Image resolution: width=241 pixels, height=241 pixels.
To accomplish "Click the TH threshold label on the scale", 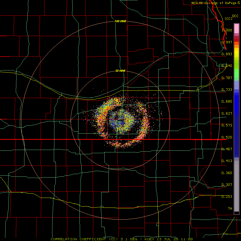I will coord(230,209).
